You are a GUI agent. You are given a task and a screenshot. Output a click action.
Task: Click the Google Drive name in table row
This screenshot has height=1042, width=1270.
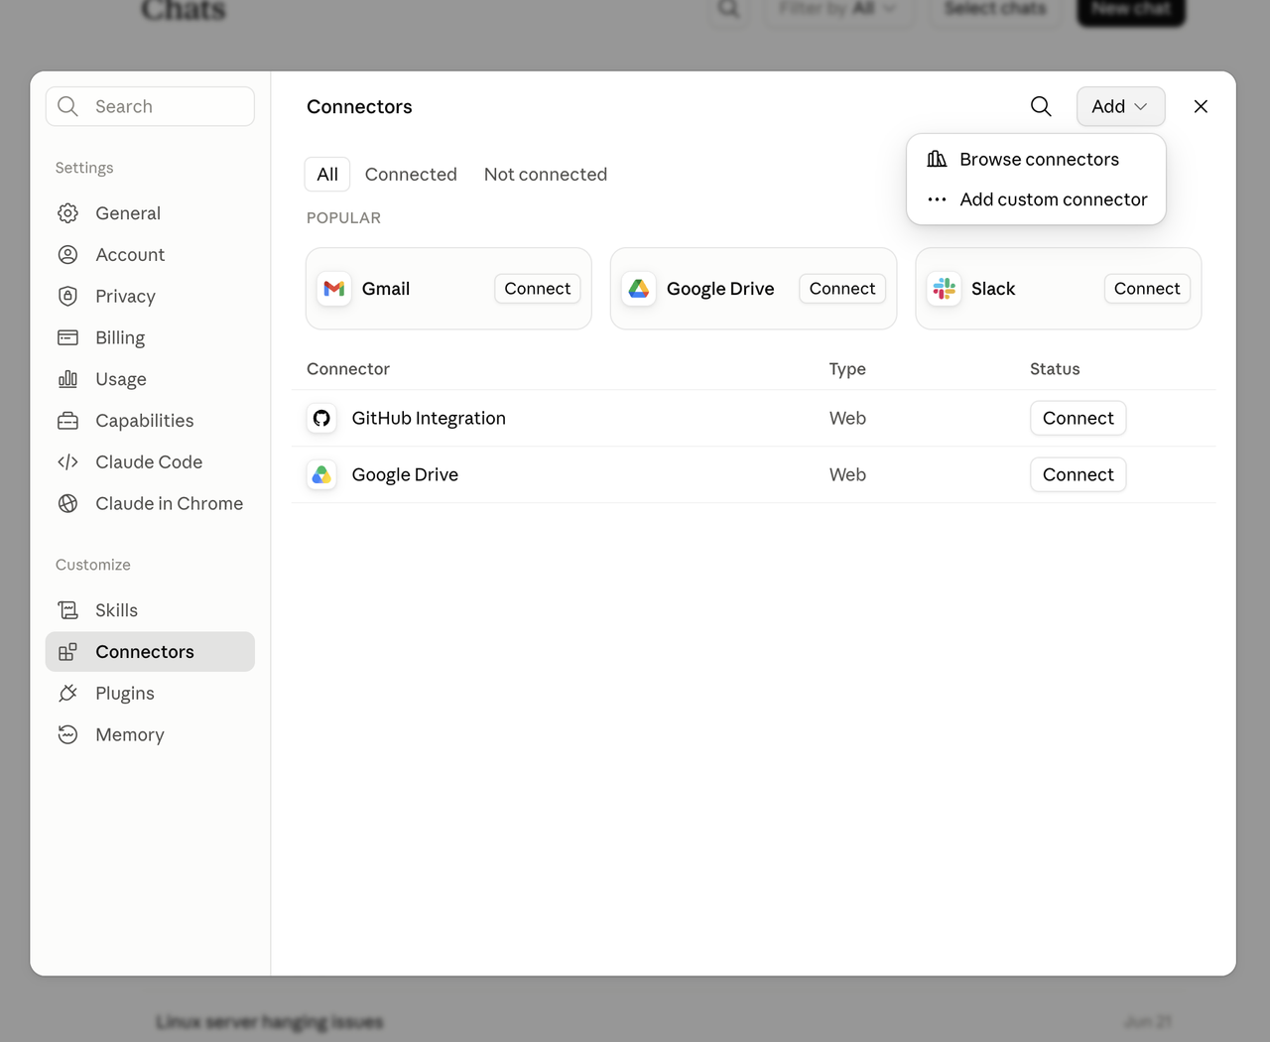405,475
